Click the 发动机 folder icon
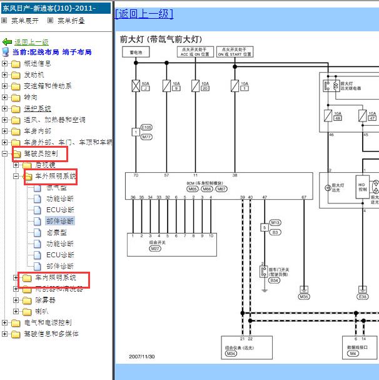 coord(16,75)
